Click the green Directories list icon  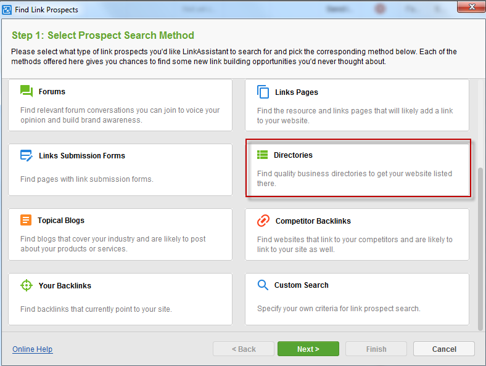(262, 155)
